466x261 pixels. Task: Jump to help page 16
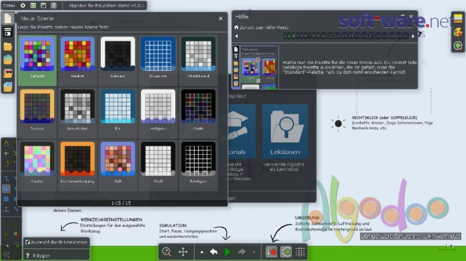tap(365, 36)
